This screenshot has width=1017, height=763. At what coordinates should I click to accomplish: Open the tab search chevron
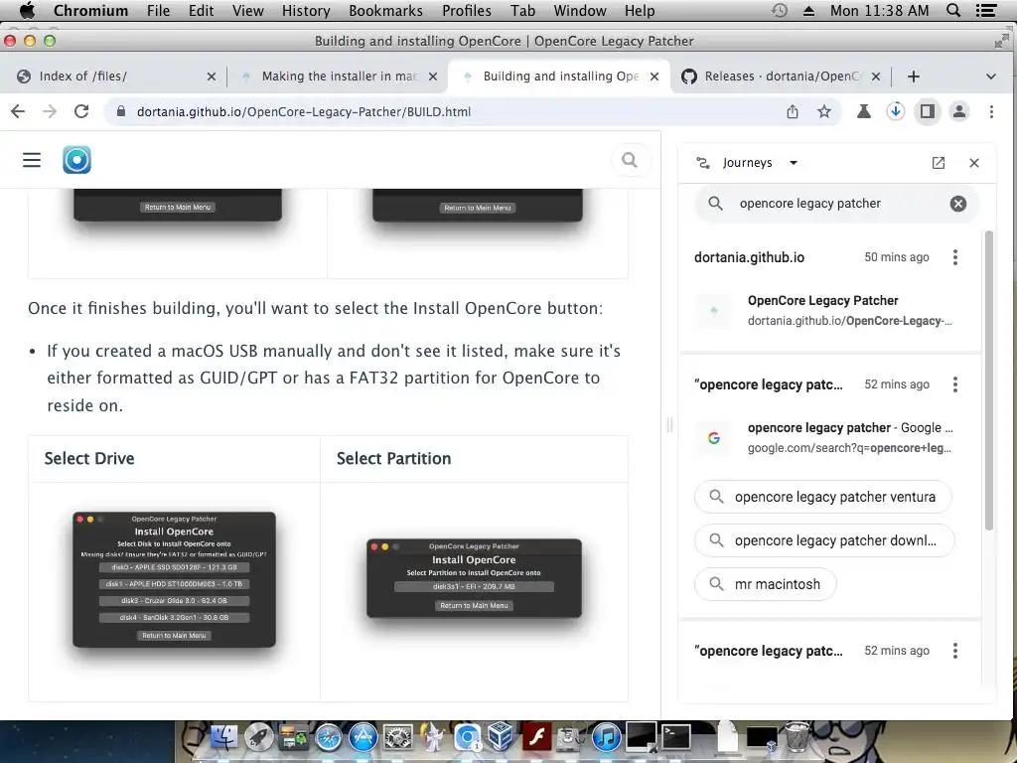click(x=990, y=76)
